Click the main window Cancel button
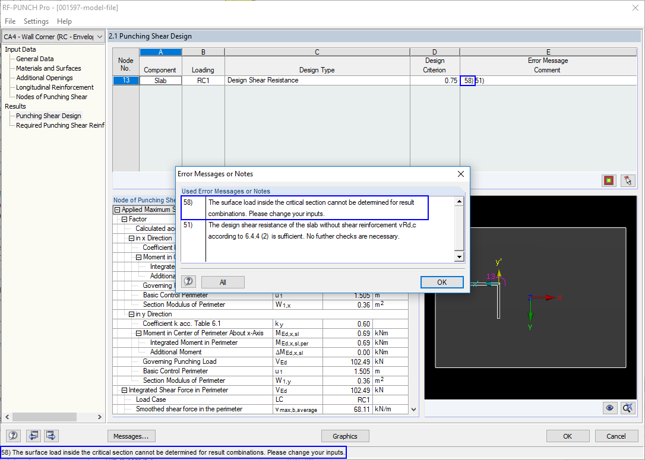The image size is (645, 460). tap(616, 436)
